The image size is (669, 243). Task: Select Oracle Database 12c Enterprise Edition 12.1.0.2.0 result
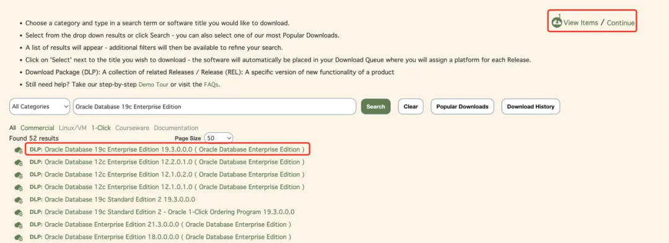point(167,174)
